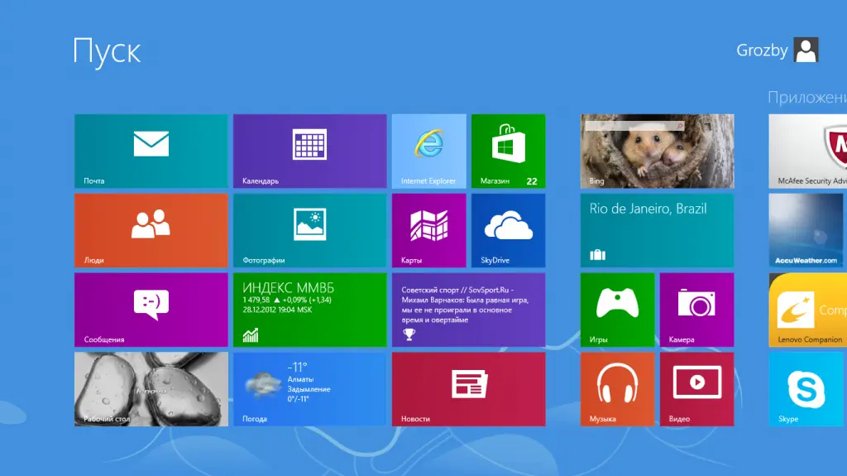847x476 pixels.
Task: Open the SkyDrive tile
Action: [x=509, y=230]
